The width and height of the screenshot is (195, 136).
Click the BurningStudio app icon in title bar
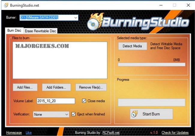[x=6, y=5]
